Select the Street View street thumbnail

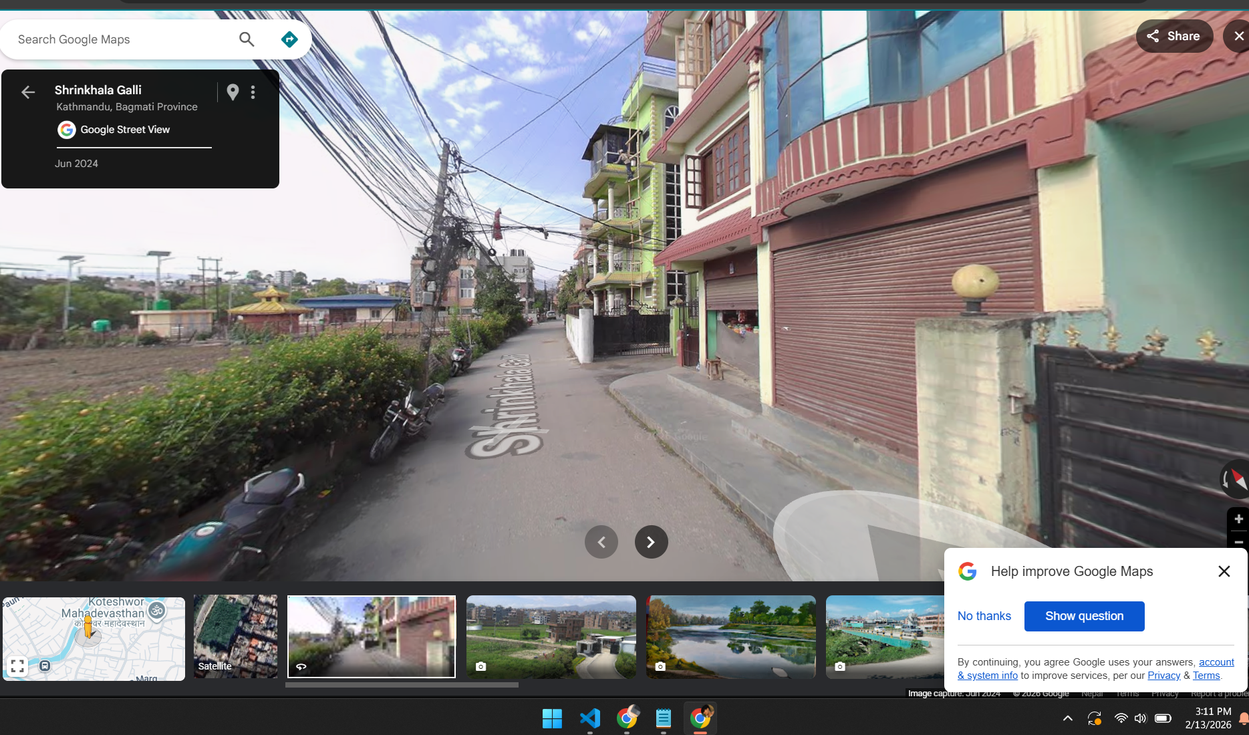point(372,637)
